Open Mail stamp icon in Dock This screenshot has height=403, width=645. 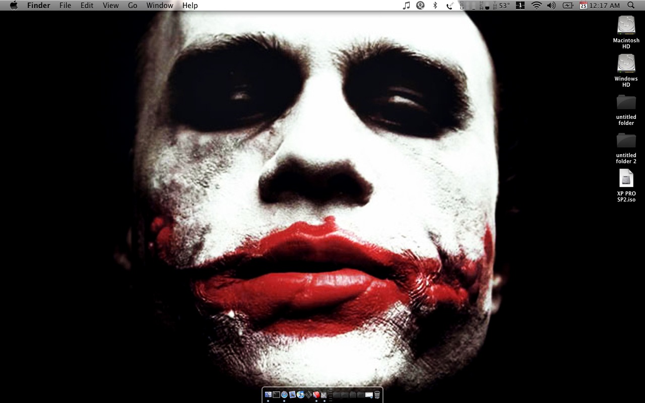[x=292, y=394]
